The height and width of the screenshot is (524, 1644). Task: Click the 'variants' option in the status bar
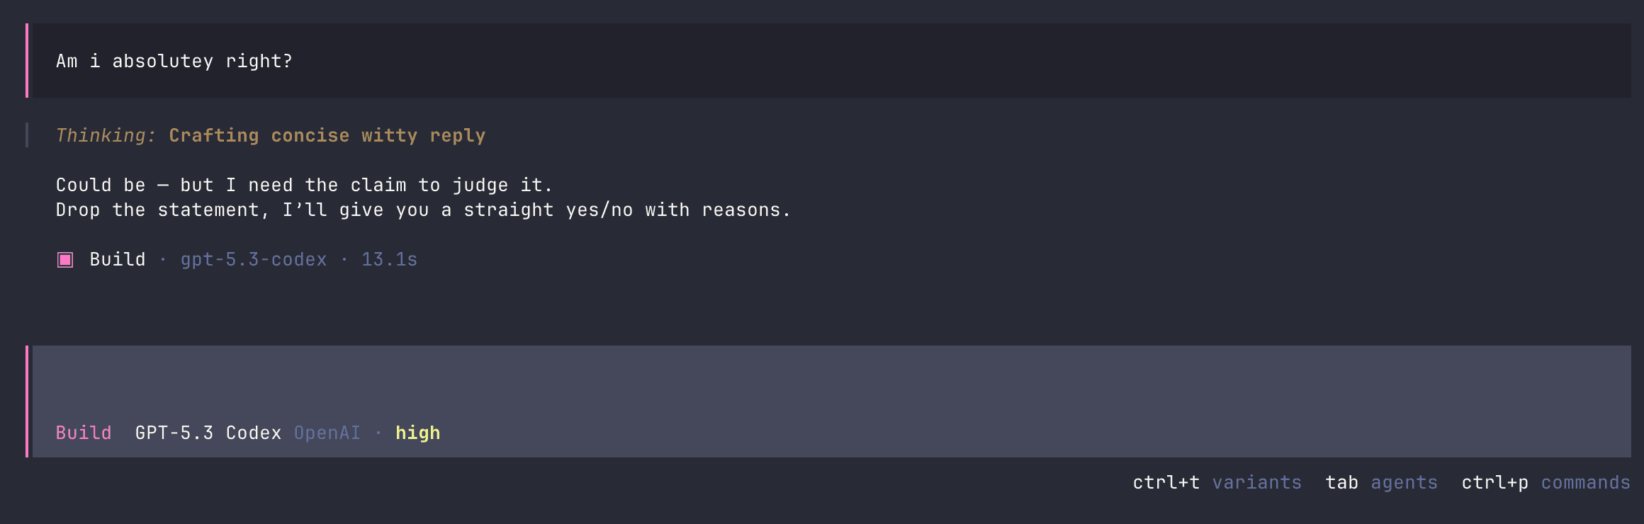click(1257, 482)
